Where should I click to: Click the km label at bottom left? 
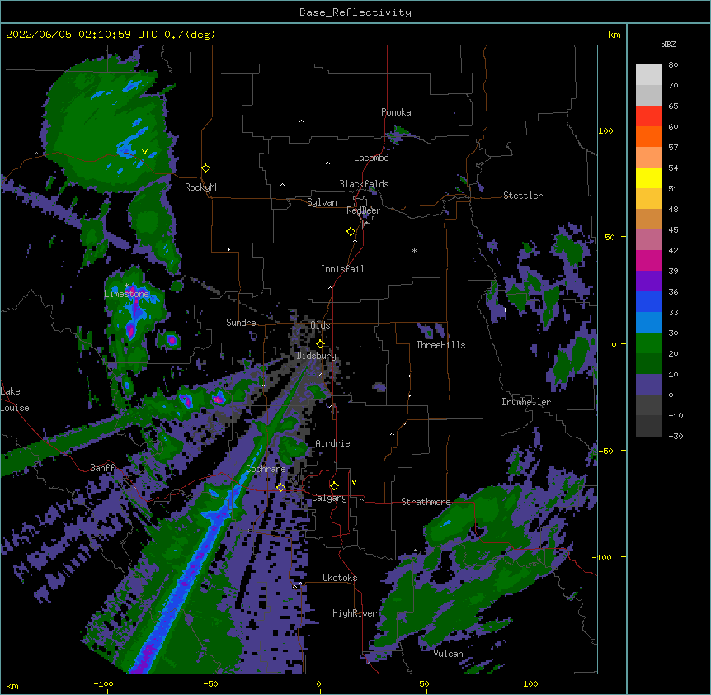coord(12,685)
